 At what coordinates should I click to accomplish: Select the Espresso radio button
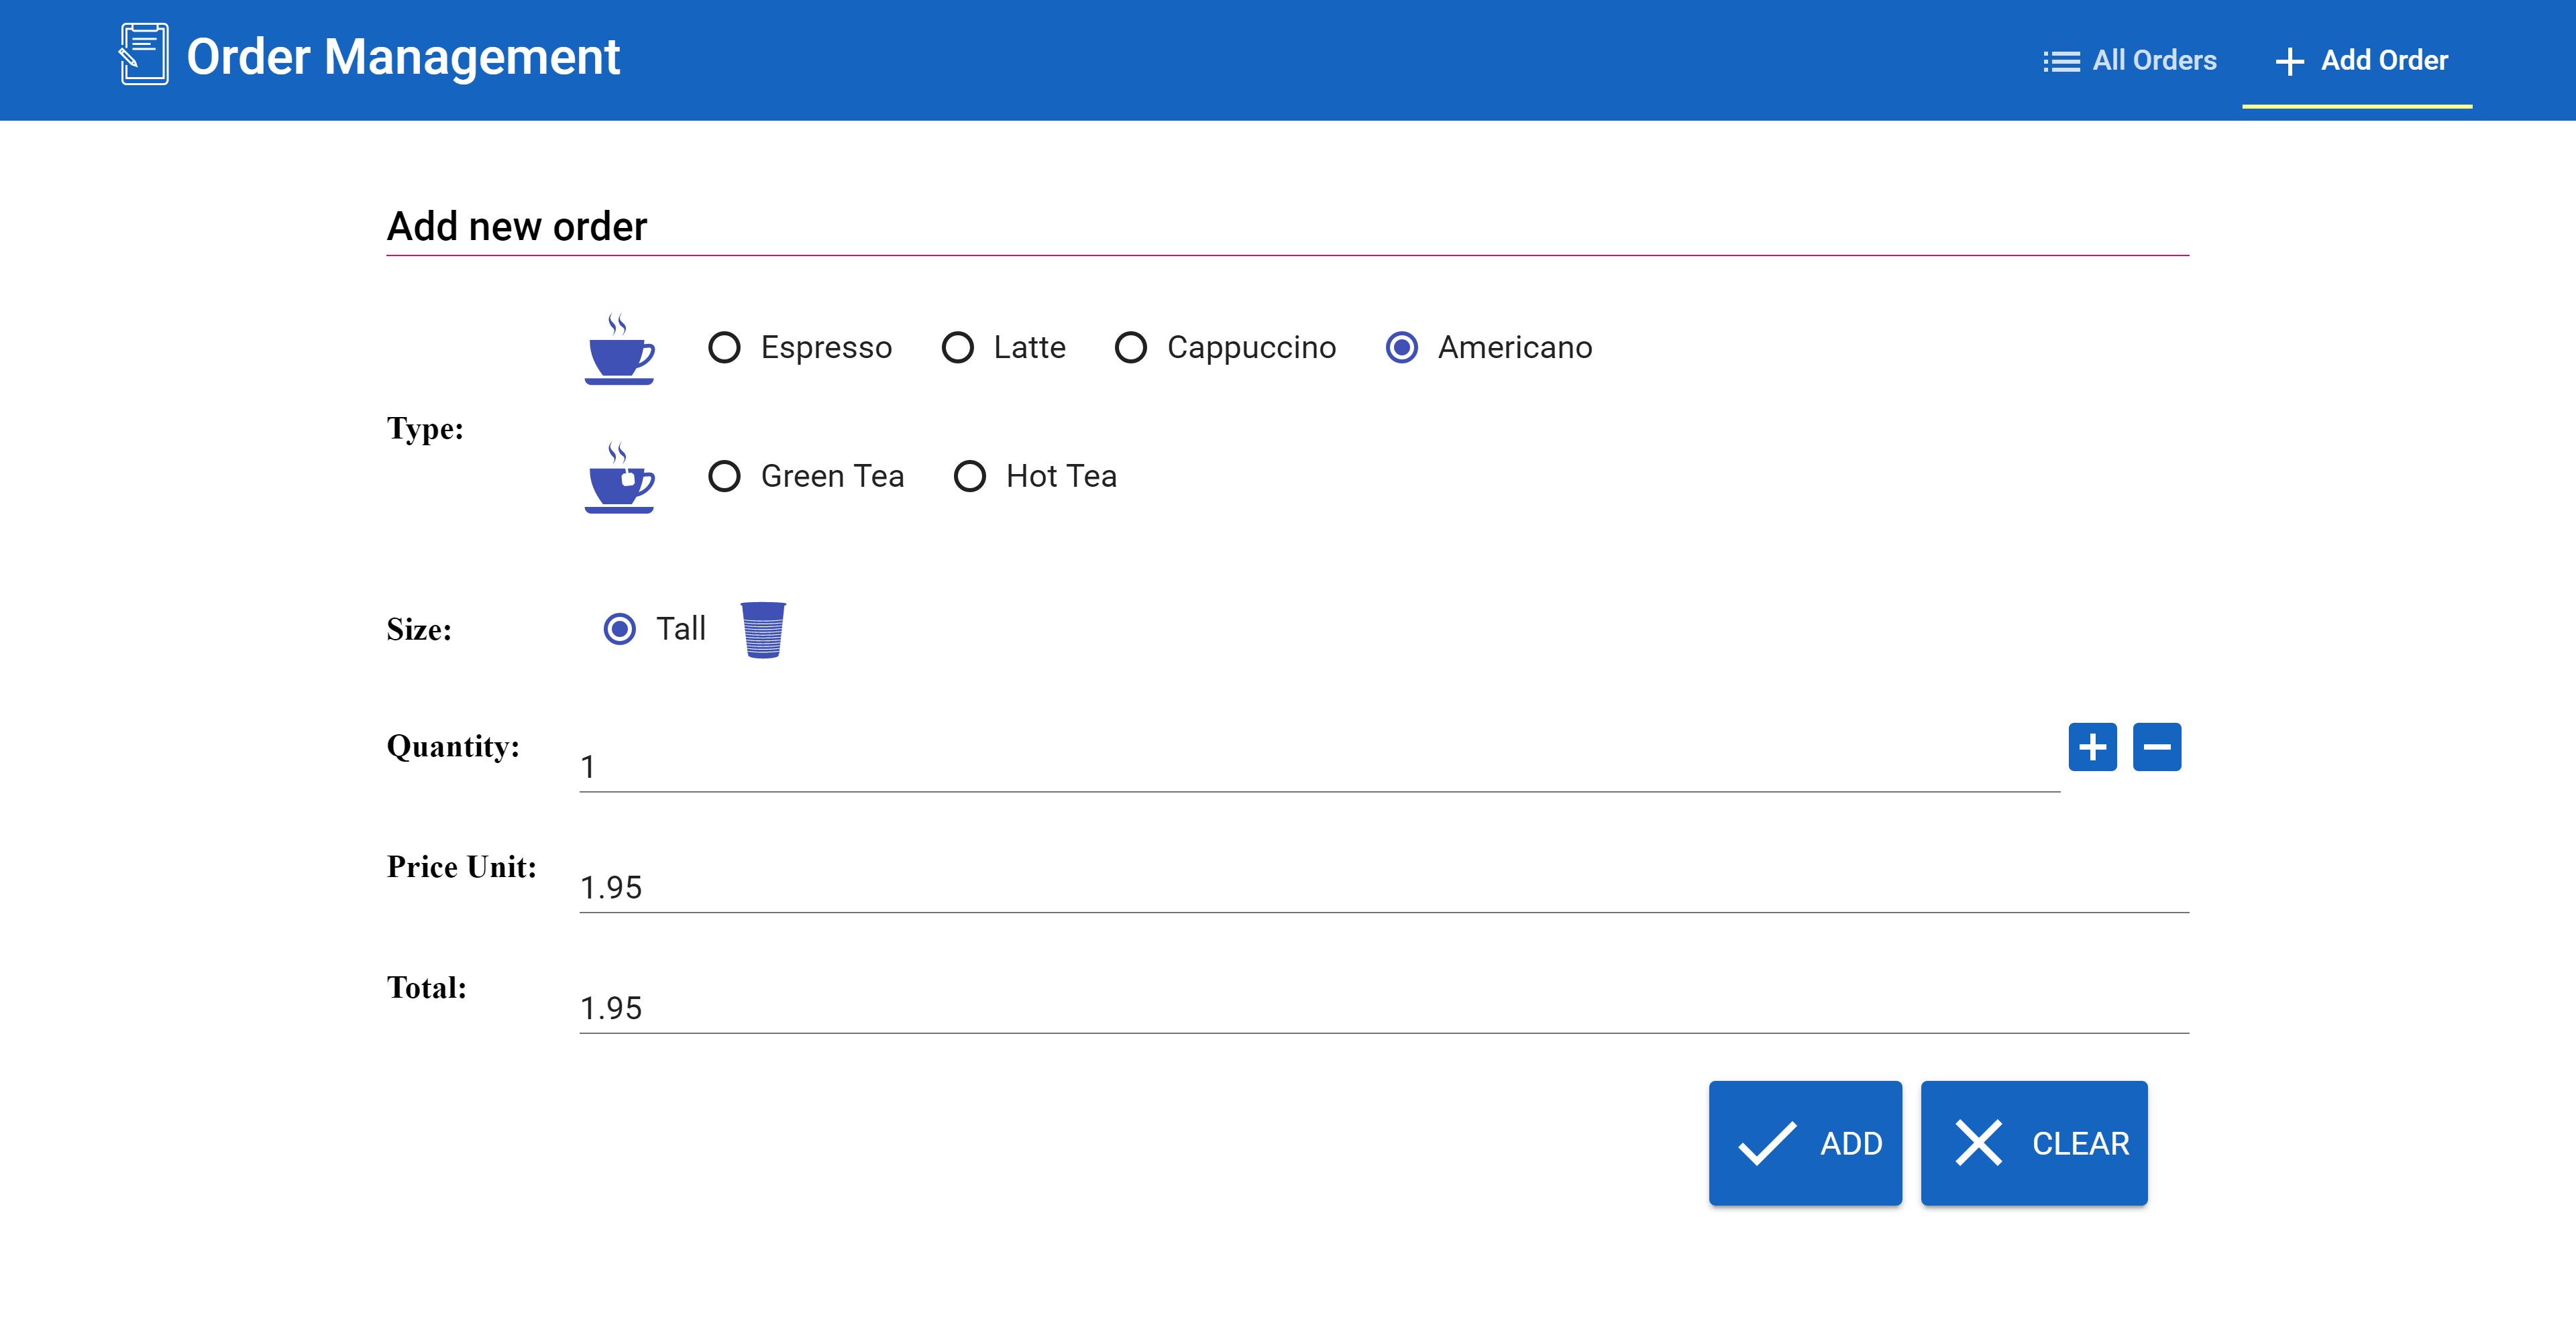point(724,348)
